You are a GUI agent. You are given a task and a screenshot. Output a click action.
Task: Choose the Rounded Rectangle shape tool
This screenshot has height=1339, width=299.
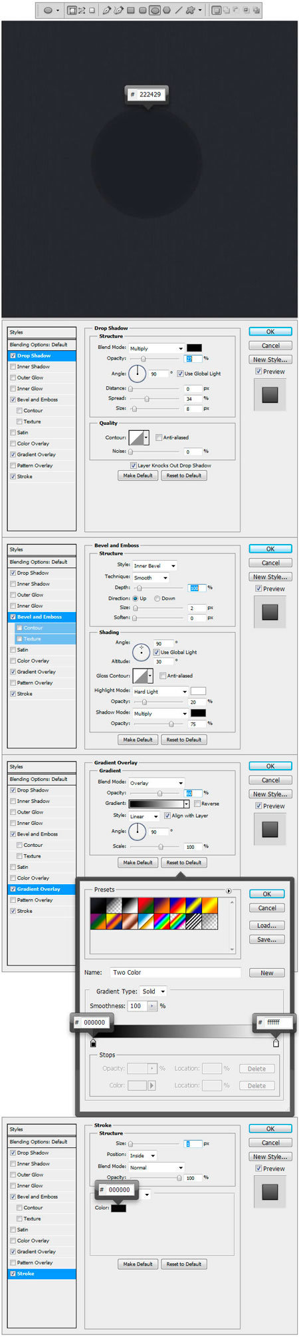(x=143, y=11)
